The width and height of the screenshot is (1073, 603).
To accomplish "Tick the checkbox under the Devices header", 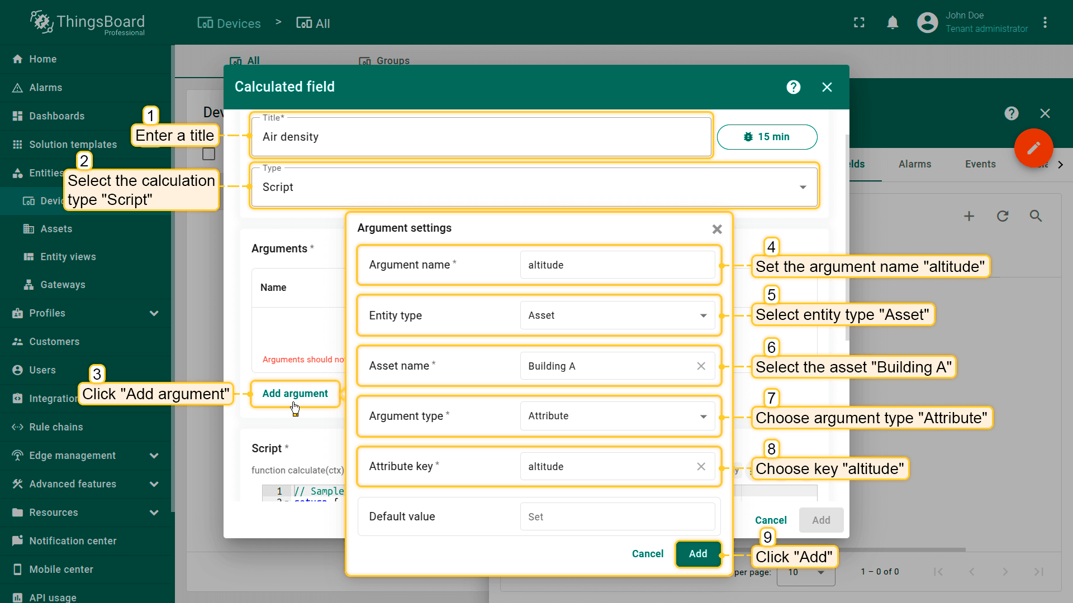I will [208, 154].
